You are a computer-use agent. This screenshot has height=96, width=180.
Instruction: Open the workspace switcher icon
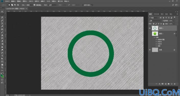(176, 5)
